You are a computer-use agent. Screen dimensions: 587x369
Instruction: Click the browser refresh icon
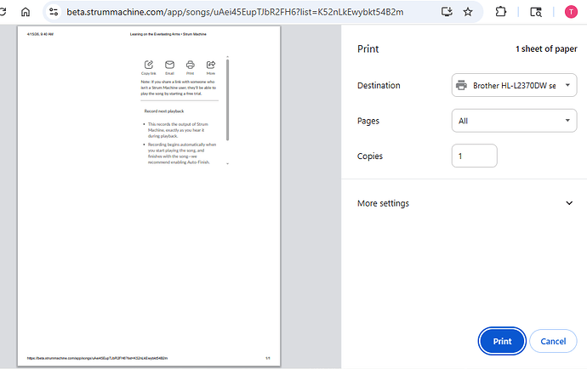tap(4, 13)
